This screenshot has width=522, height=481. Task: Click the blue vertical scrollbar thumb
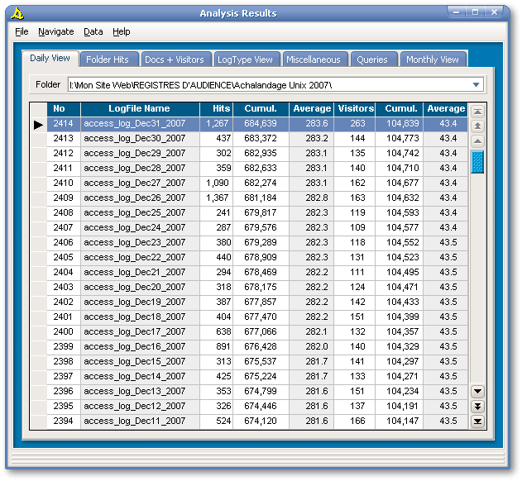point(477,162)
